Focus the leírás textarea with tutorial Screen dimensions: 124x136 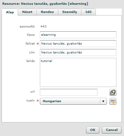tap(78, 72)
